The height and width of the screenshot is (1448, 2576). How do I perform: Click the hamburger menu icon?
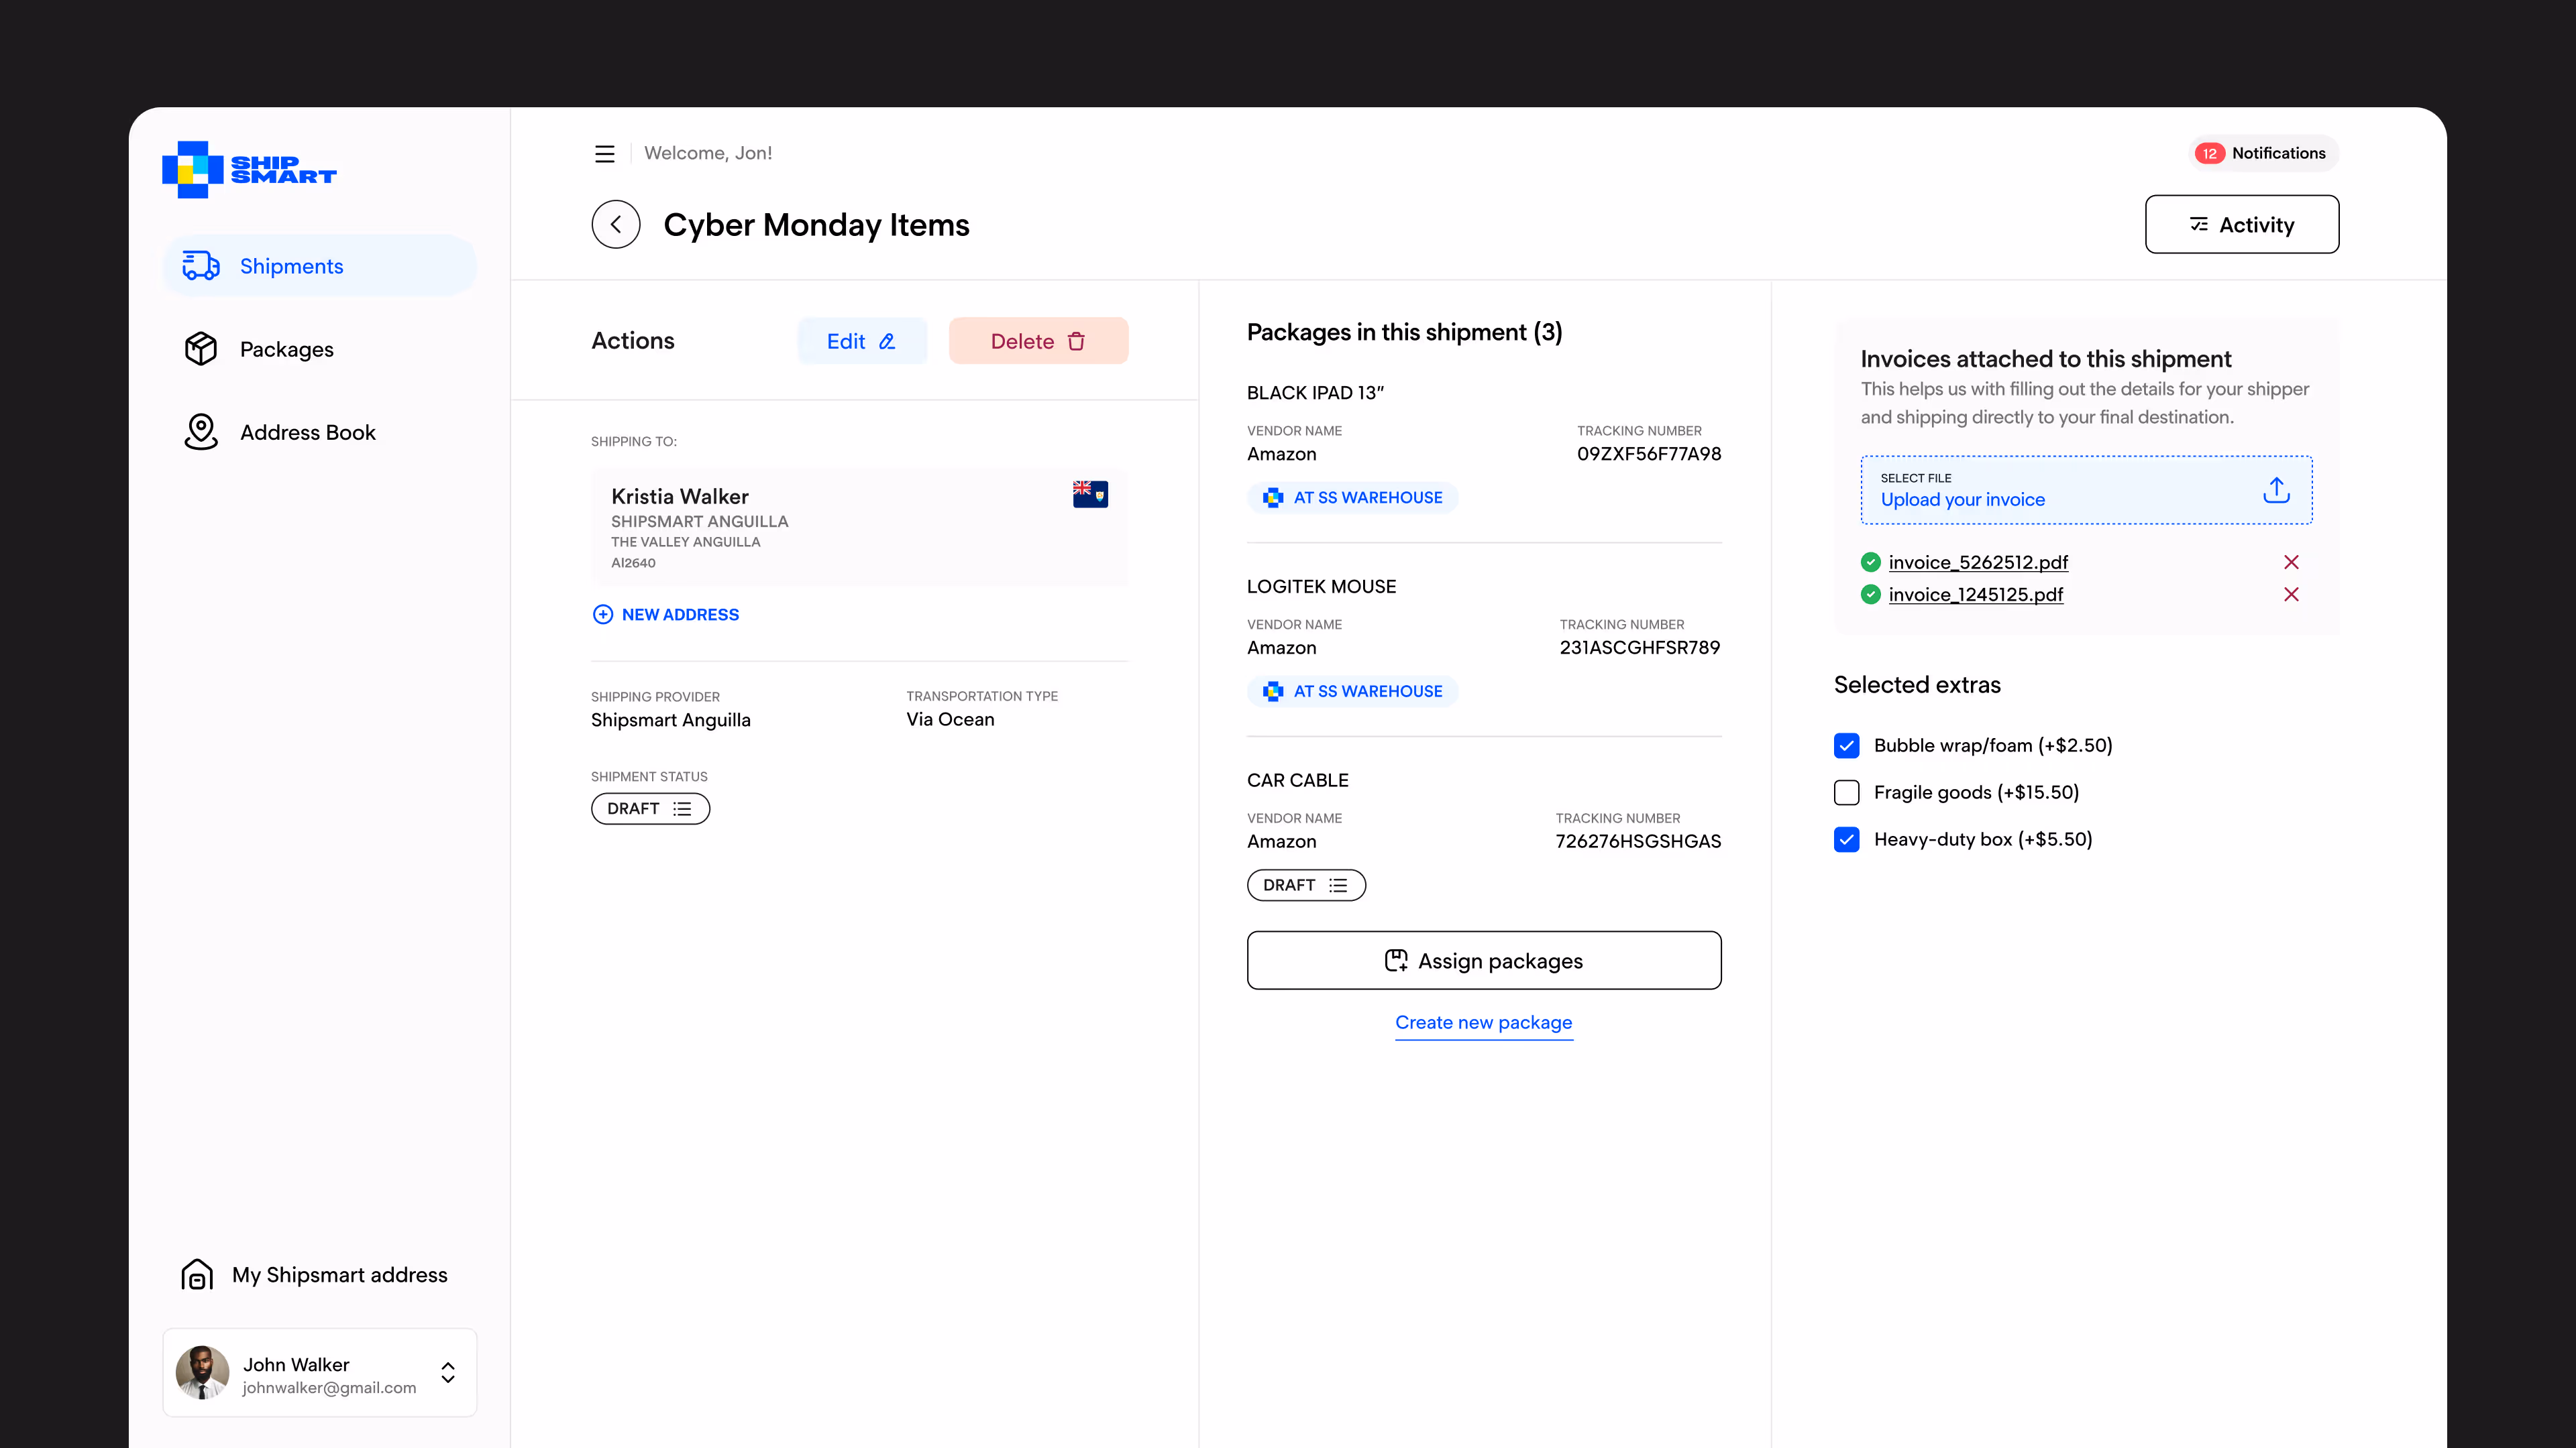tap(604, 154)
